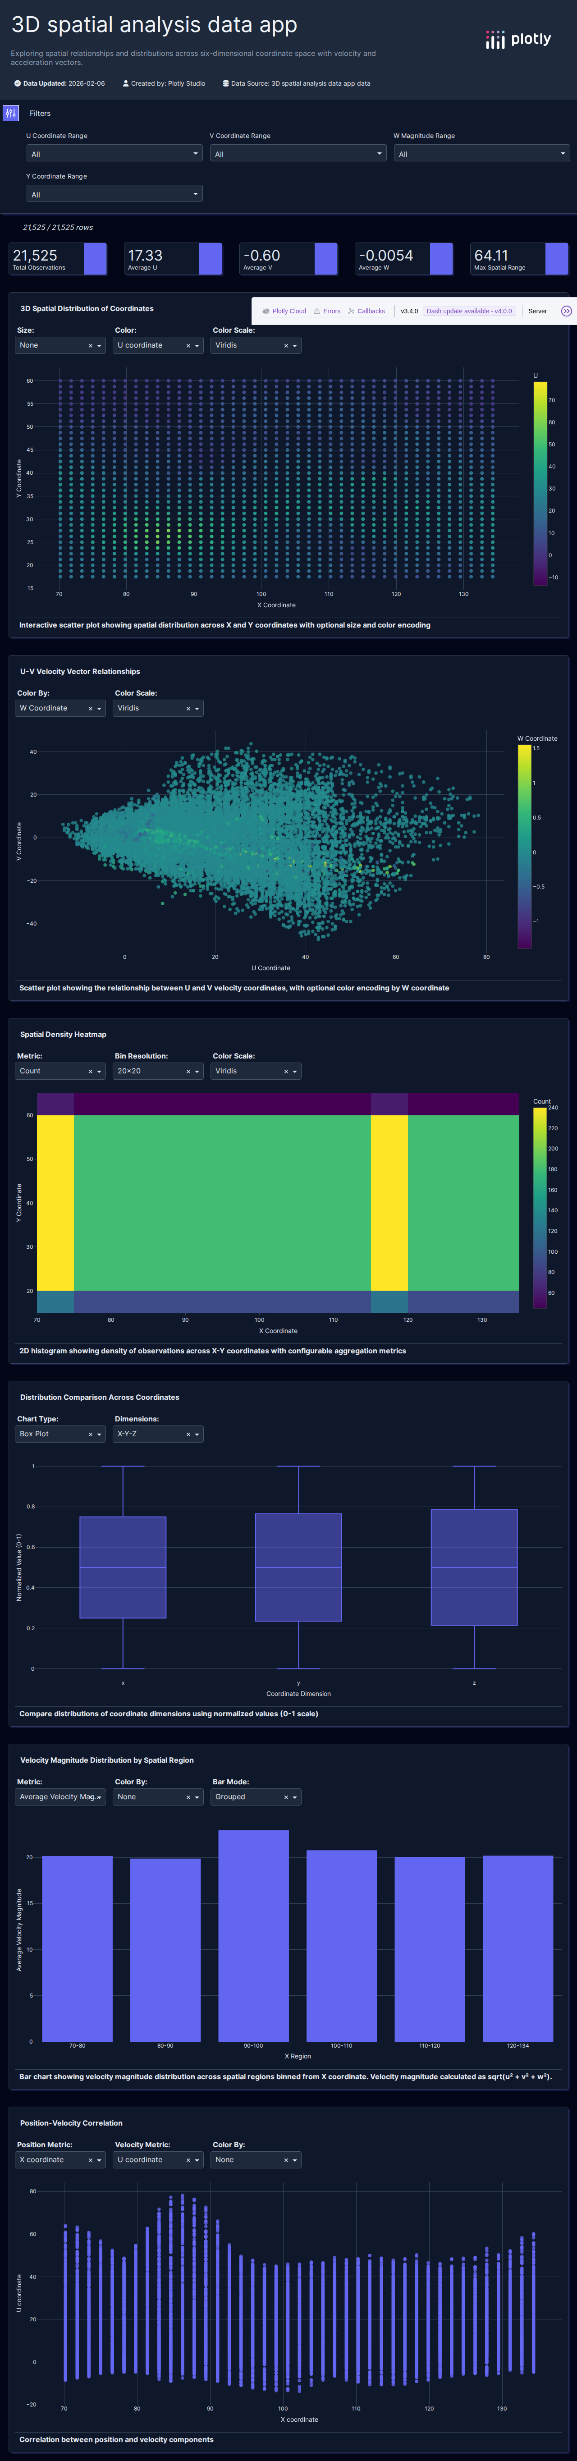
Task: Open the Y Coordinate Range filter dropdown
Action: coord(114,194)
